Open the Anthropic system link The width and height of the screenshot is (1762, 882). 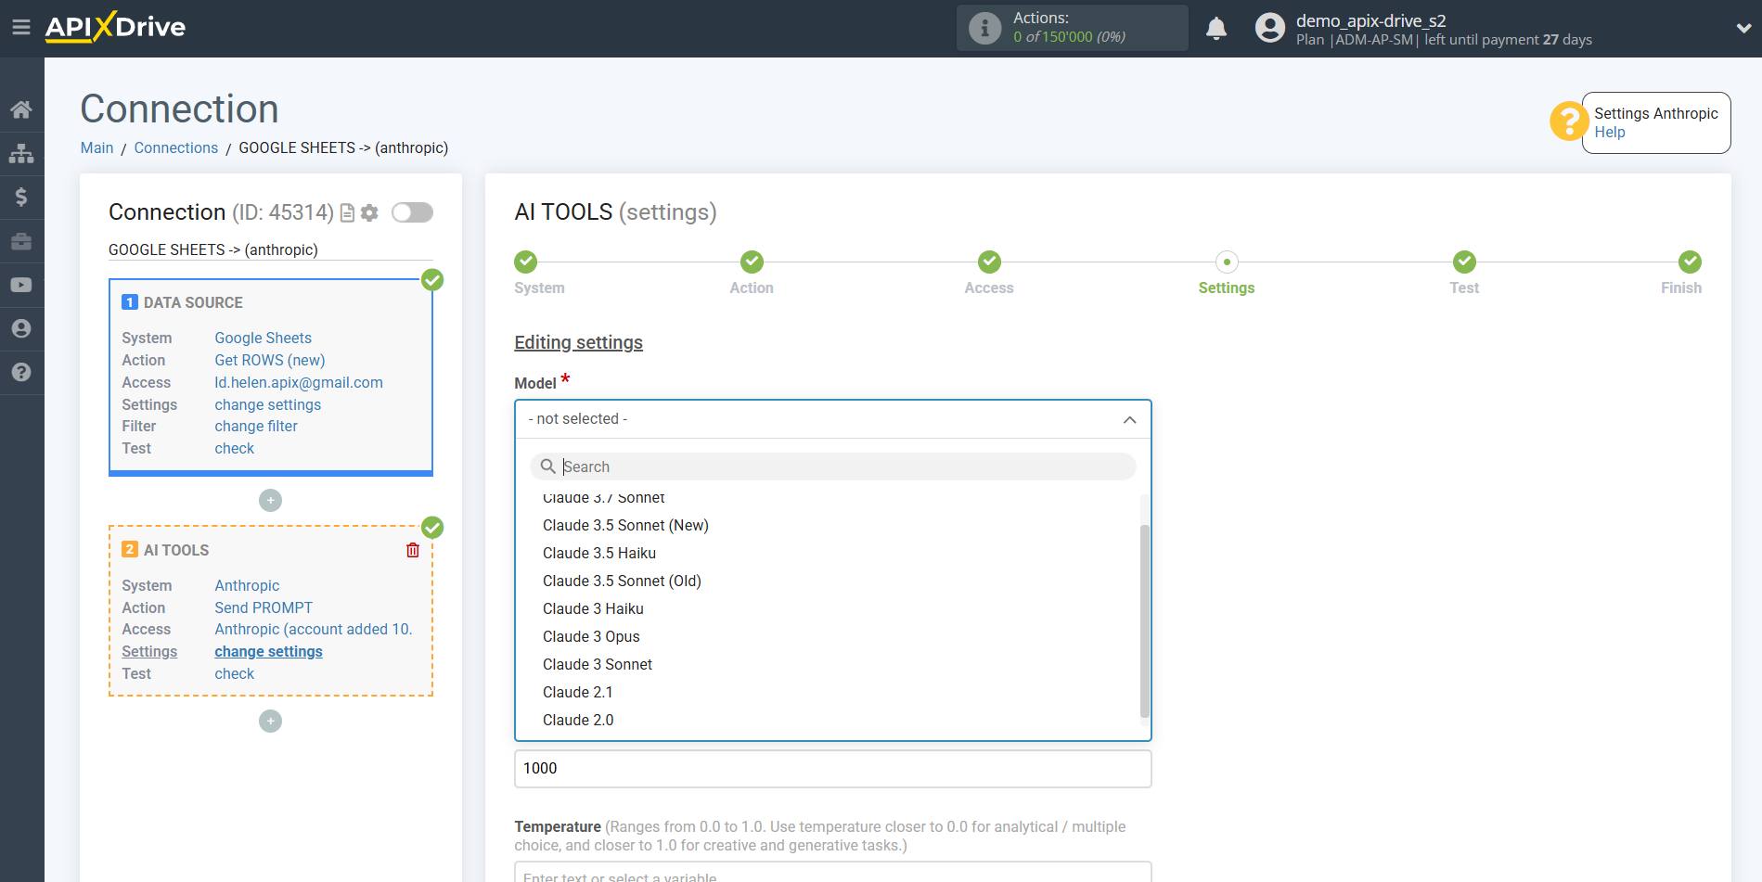(x=247, y=585)
